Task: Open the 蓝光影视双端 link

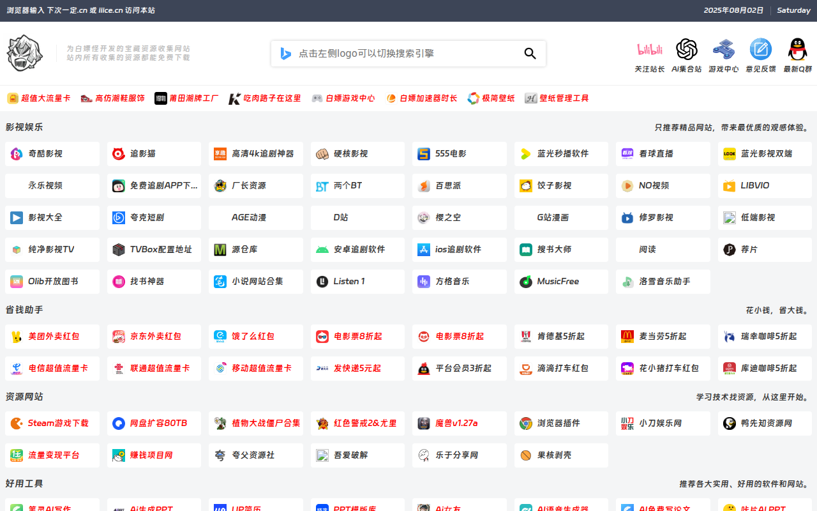Action: (x=765, y=154)
